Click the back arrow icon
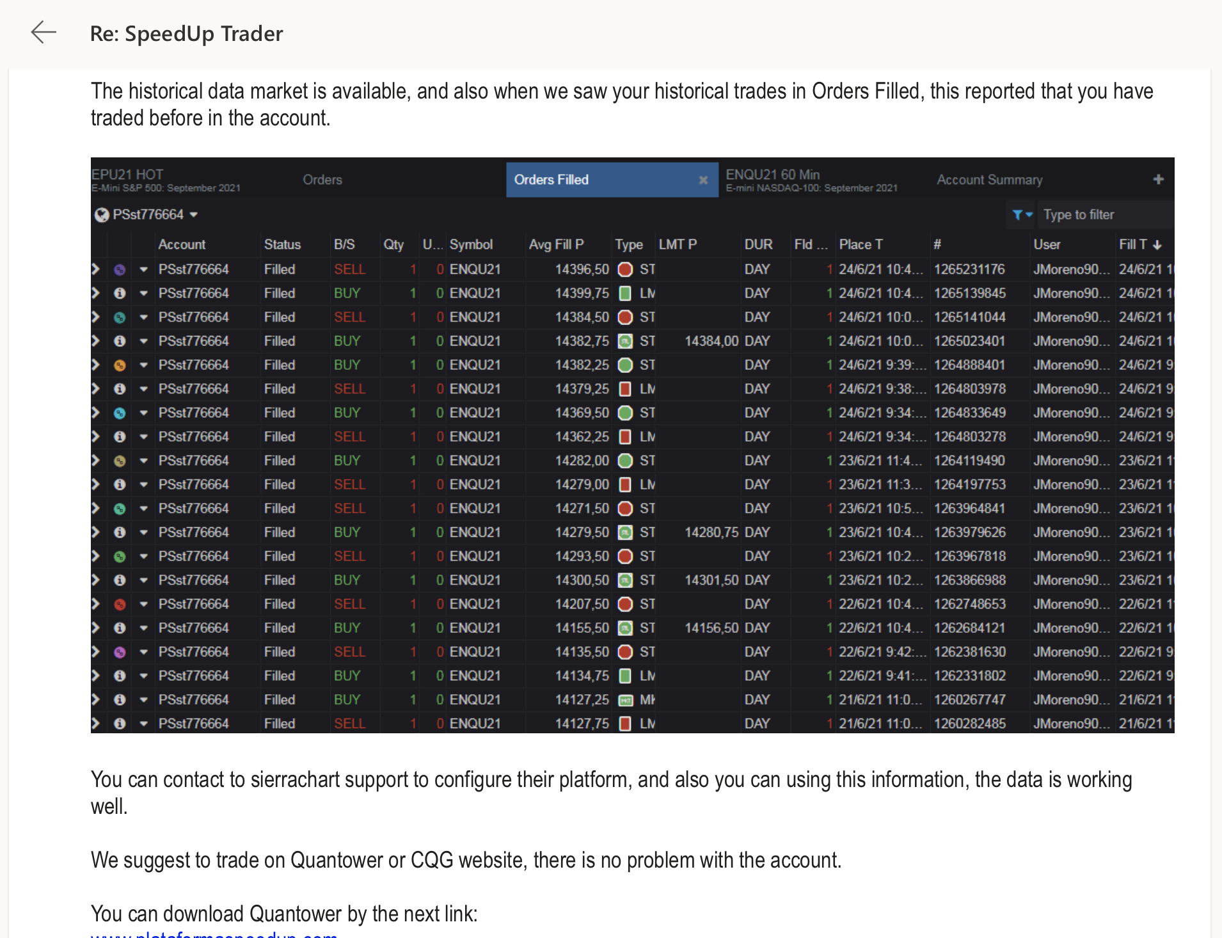Viewport: 1222px width, 938px height. pos(44,32)
